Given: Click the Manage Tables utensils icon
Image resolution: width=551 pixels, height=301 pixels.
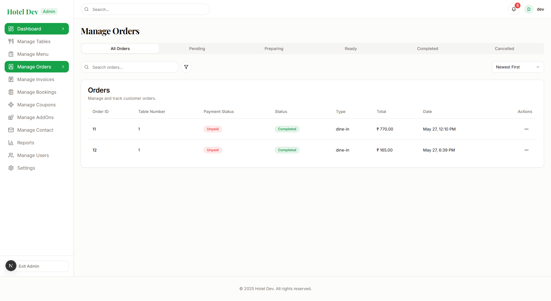Looking at the screenshot, I should pyautogui.click(x=11, y=41).
